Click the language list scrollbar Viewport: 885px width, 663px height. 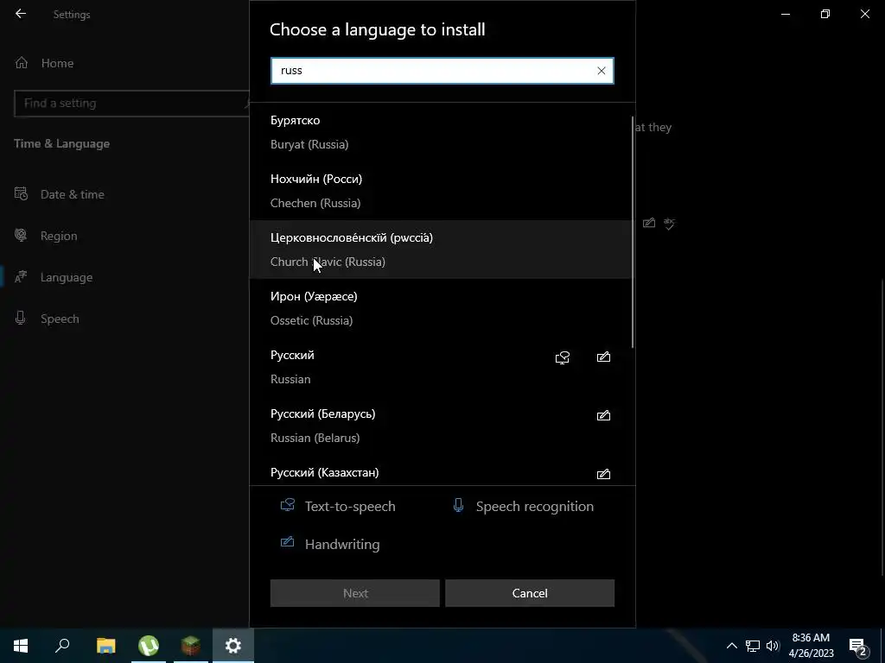pyautogui.click(x=633, y=232)
